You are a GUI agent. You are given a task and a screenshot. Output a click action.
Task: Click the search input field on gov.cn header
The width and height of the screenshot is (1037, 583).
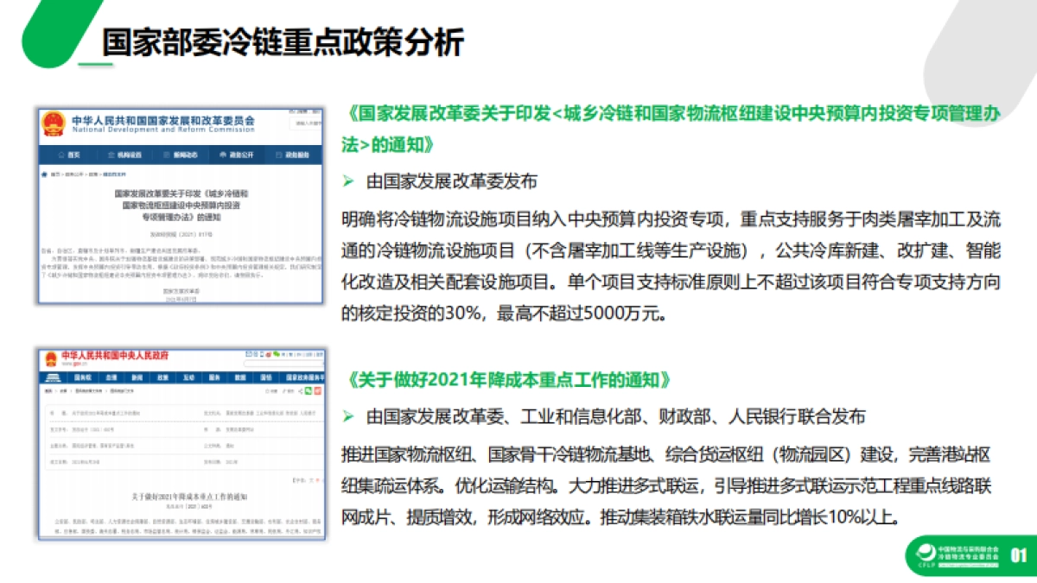click(283, 363)
